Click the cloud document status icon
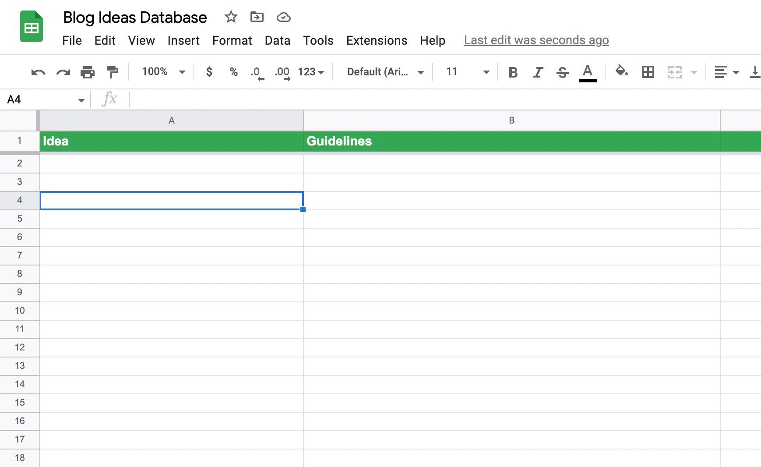 pyautogui.click(x=284, y=17)
